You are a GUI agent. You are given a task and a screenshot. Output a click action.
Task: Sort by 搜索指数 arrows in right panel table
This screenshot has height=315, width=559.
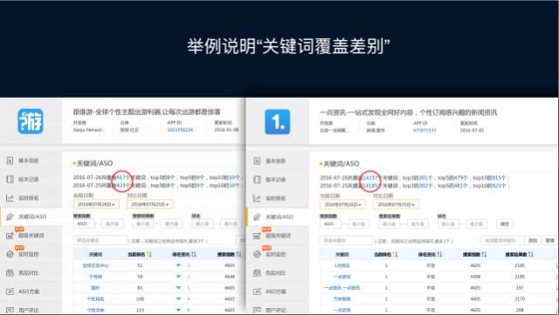[484, 254]
